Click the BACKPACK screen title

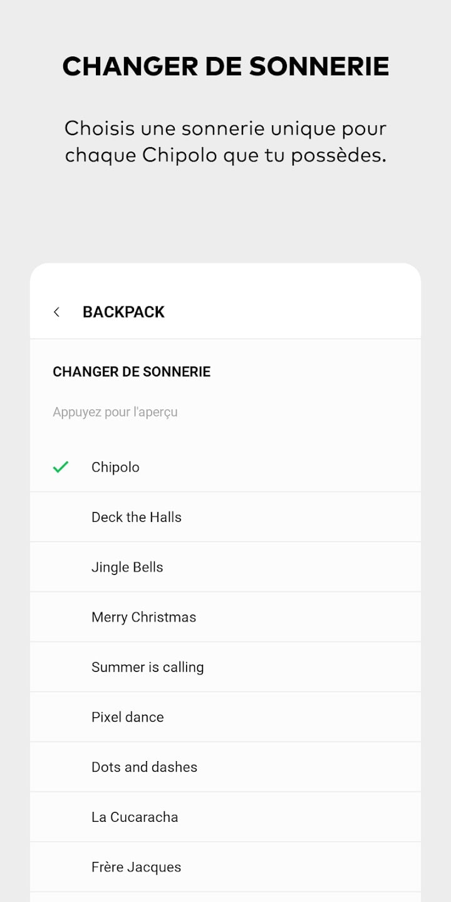point(123,312)
